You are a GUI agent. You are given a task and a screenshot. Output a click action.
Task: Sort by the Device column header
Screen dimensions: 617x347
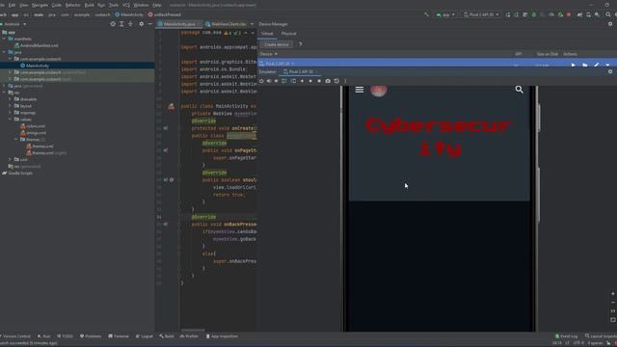click(x=269, y=54)
